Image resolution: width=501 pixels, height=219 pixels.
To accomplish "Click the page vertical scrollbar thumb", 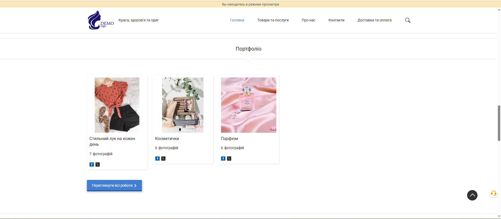I will (x=499, y=123).
